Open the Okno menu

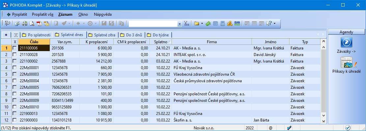[x=83, y=14]
